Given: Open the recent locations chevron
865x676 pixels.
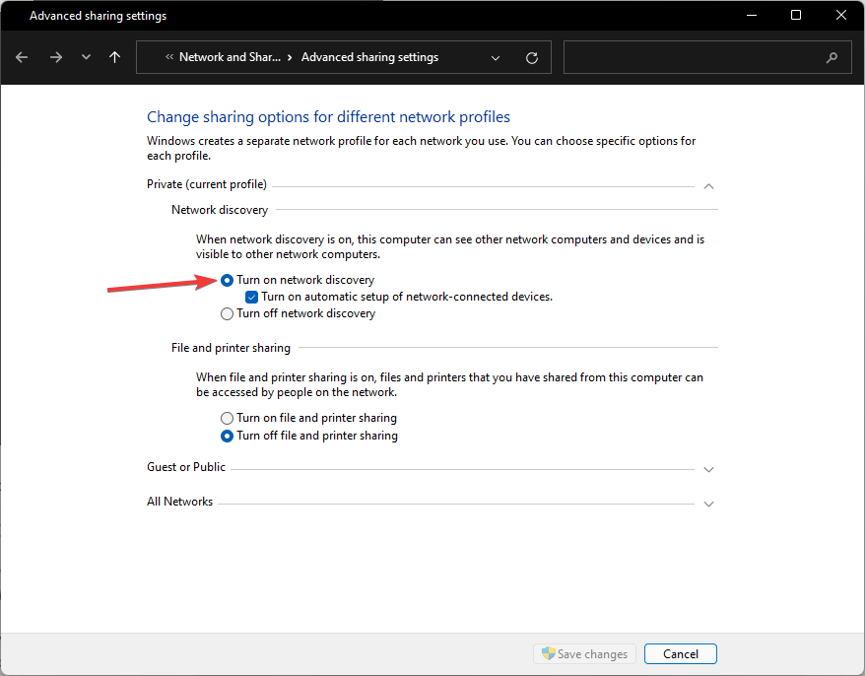Looking at the screenshot, I should (x=86, y=57).
